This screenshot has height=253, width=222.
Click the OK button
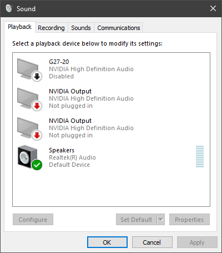point(107,242)
